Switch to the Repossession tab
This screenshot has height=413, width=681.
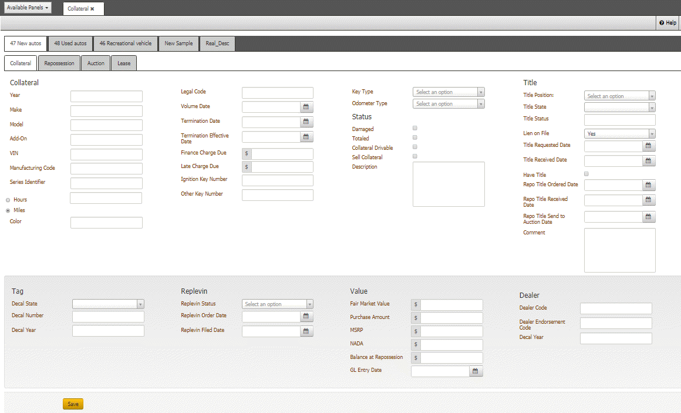tap(59, 63)
